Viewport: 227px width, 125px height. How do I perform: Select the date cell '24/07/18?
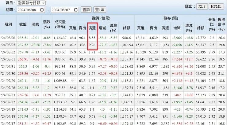pos(8,116)
